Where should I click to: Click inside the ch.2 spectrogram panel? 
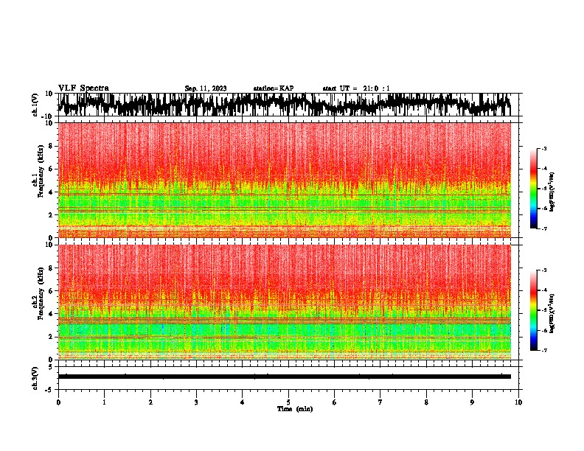click(284, 302)
